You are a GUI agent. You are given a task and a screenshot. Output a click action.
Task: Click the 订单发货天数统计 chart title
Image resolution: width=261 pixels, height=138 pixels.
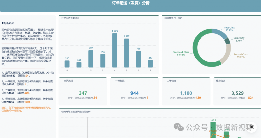point(70,18)
